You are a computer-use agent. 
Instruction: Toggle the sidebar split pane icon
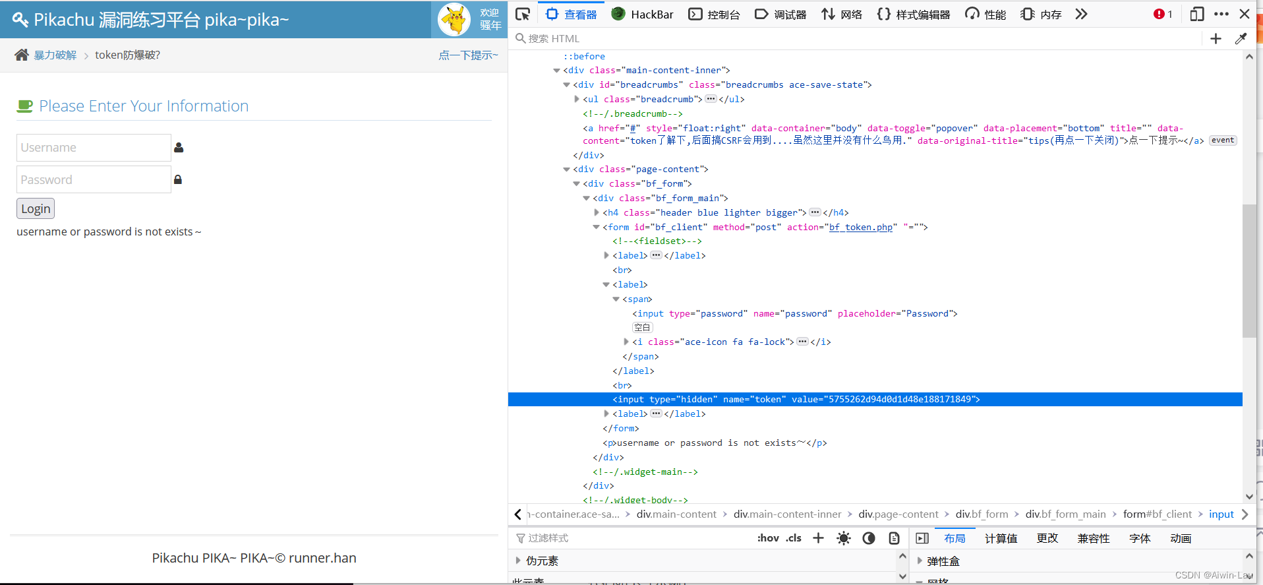[922, 538]
